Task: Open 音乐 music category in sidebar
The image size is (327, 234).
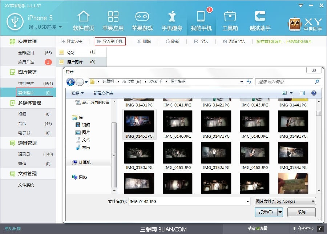Action: click(22, 124)
